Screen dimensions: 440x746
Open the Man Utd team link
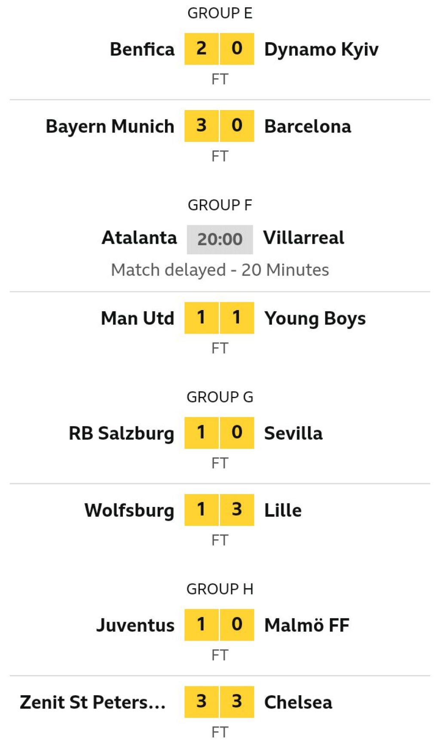click(x=137, y=319)
